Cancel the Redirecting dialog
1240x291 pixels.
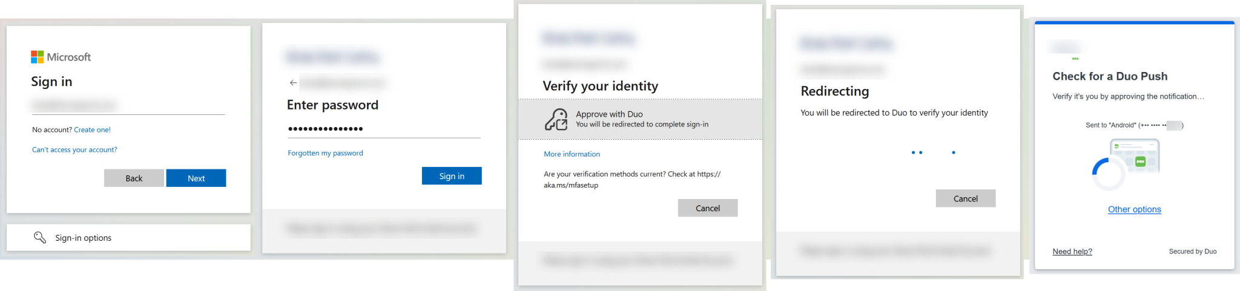965,198
